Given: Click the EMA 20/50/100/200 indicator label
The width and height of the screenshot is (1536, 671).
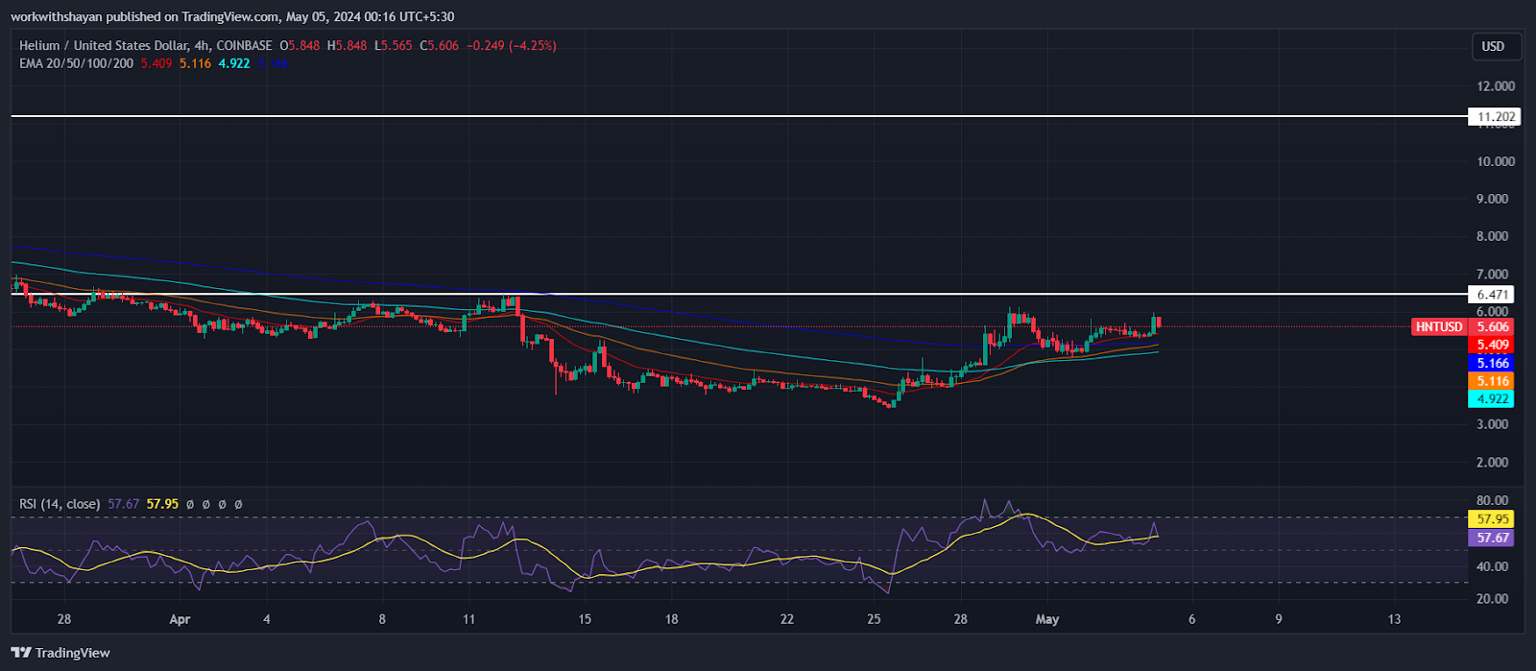Looking at the screenshot, I should pos(77,63).
